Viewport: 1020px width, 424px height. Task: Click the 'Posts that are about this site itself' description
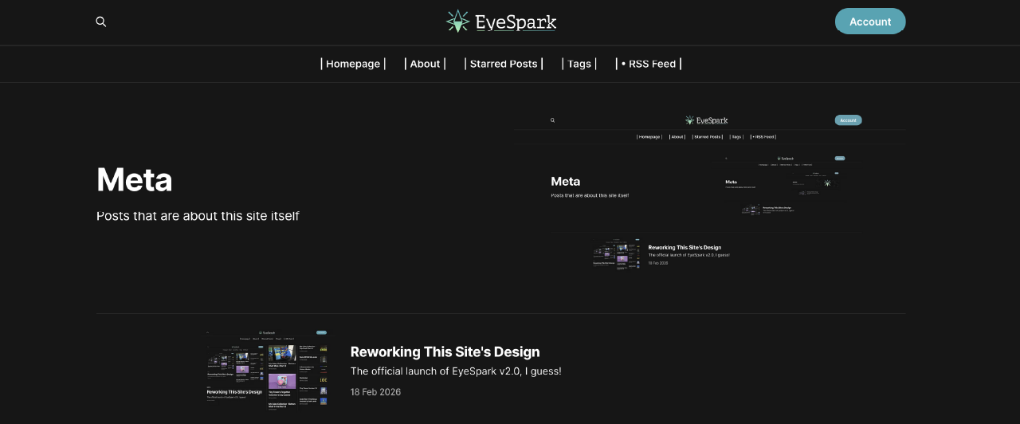coord(198,216)
